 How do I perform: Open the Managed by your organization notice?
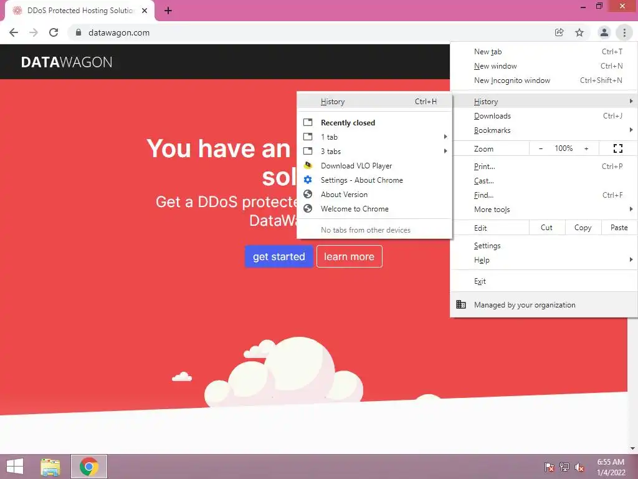coord(543,304)
